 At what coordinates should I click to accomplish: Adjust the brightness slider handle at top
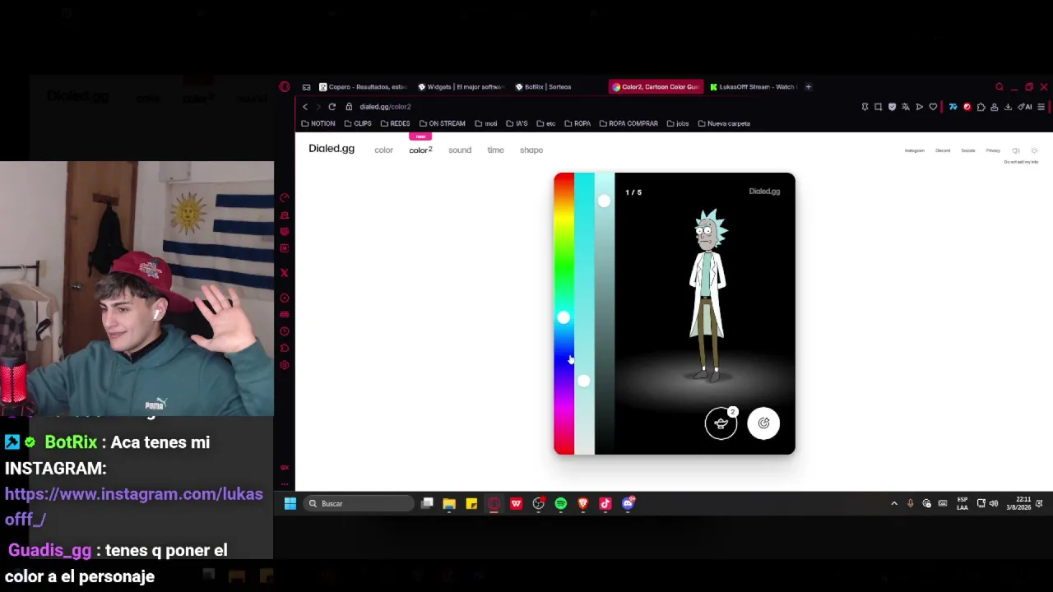click(x=604, y=201)
